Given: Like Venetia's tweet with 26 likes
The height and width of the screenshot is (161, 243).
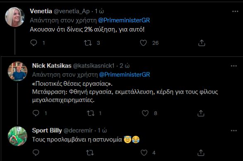Looking at the screenshot, I should pos(143,43).
